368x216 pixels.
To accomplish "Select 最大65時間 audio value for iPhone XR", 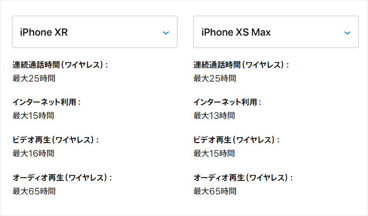I will [x=34, y=191].
